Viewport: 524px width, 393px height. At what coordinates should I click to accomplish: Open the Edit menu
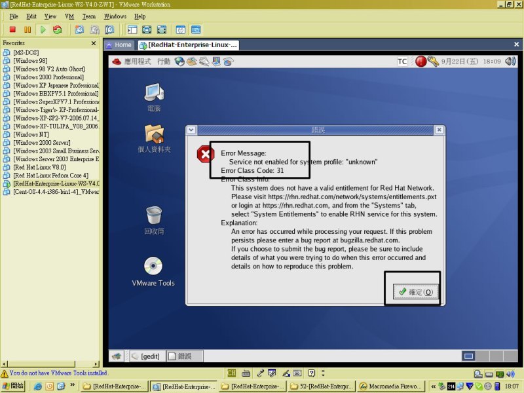(31, 16)
